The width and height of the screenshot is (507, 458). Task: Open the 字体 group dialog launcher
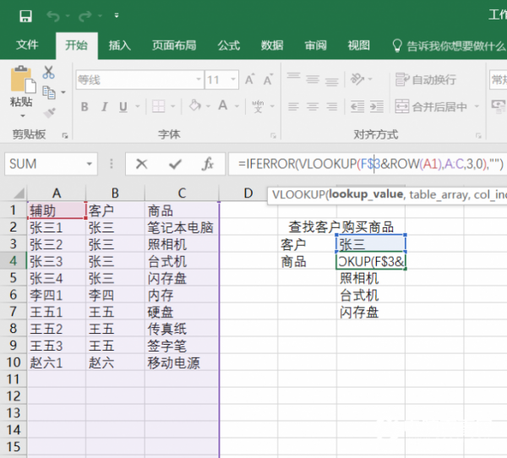[273, 136]
